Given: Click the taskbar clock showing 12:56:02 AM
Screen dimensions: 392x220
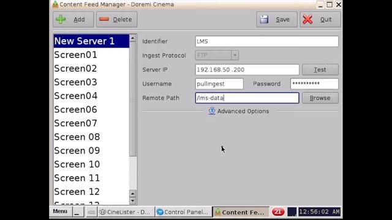Looking at the screenshot, I should click(320, 212).
